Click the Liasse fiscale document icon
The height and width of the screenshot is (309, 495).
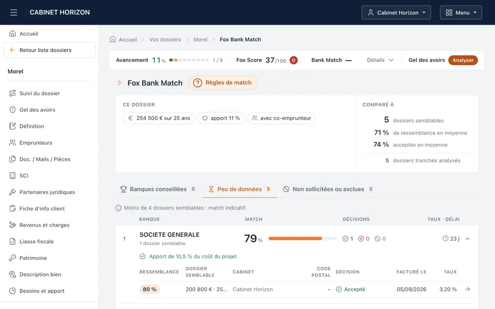[12, 242]
